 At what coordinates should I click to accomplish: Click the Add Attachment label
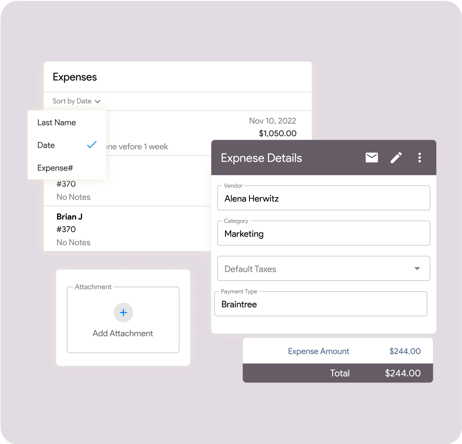[123, 333]
